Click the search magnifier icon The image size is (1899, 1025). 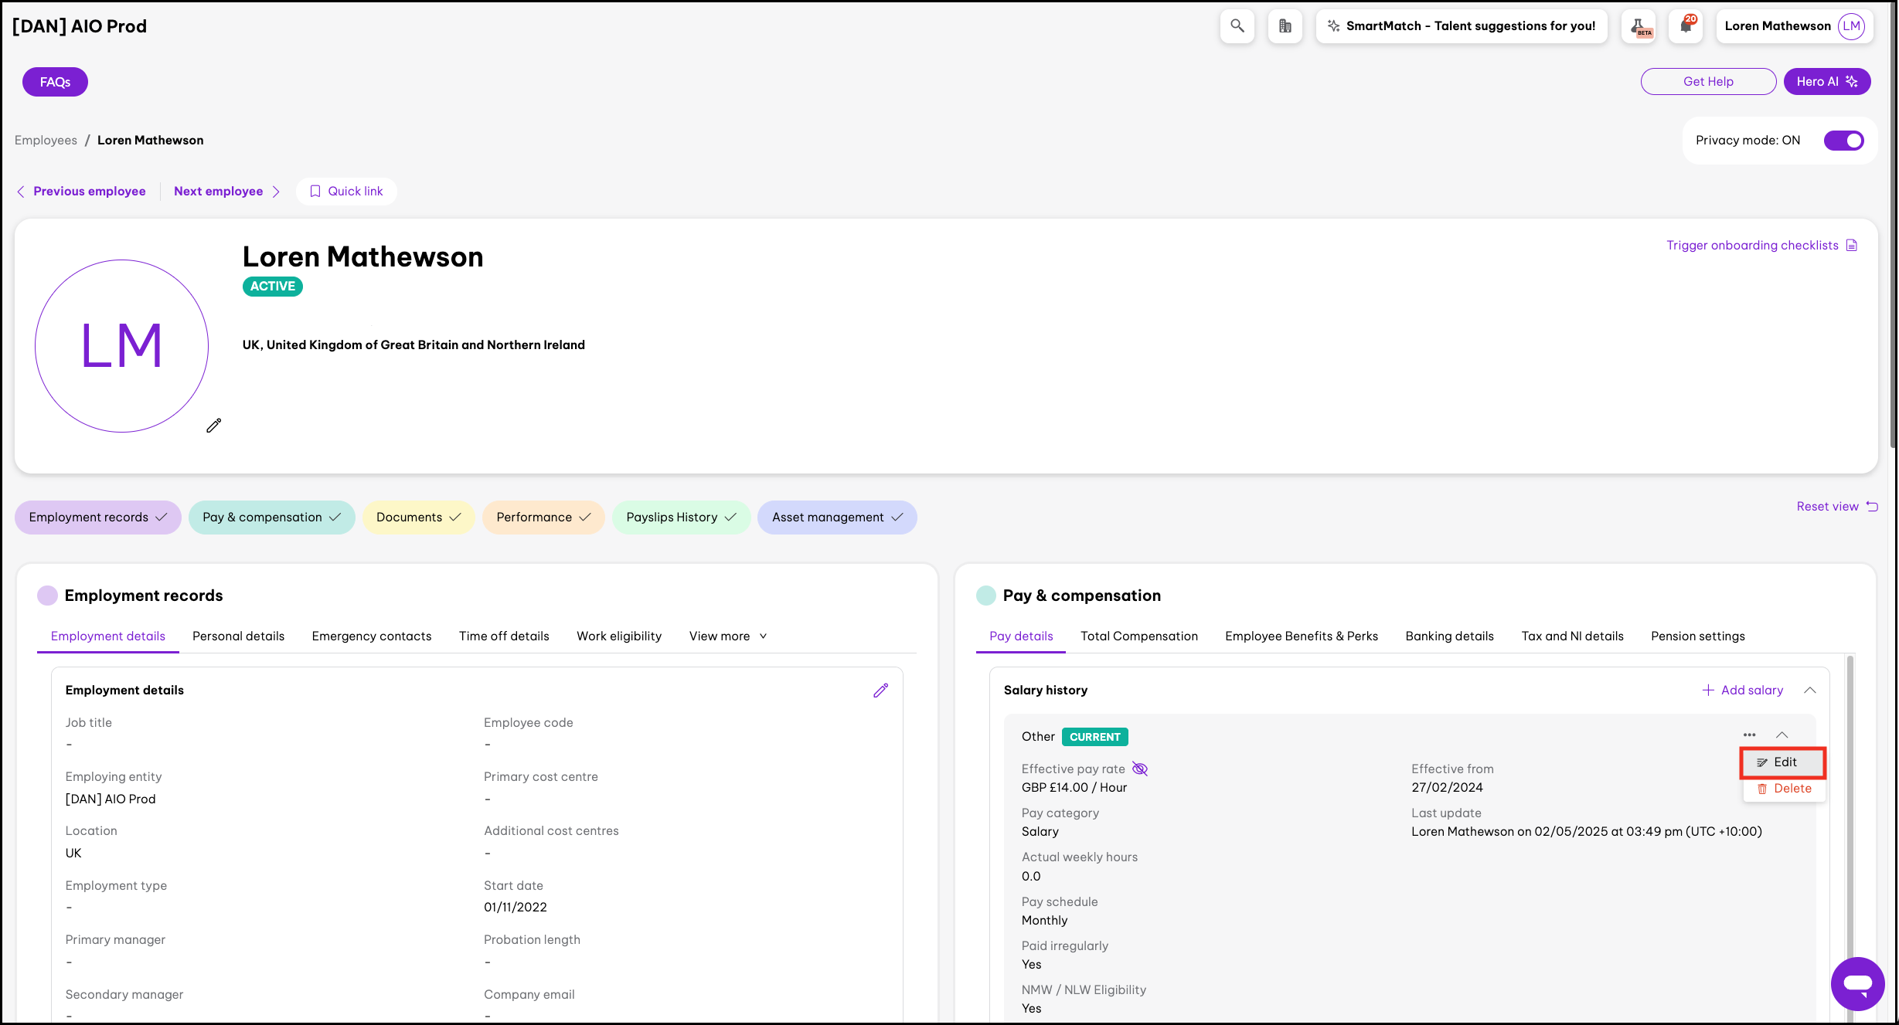tap(1237, 25)
